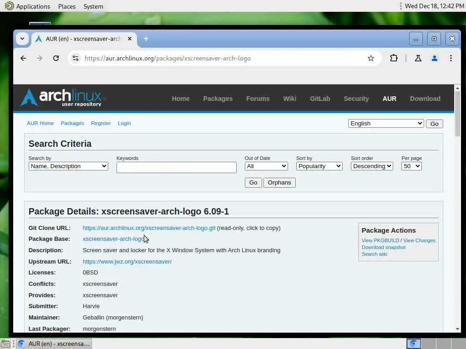Click the GNOME Applications menu icon
Image resolution: width=466 pixels, height=349 pixels.
coord(9,6)
